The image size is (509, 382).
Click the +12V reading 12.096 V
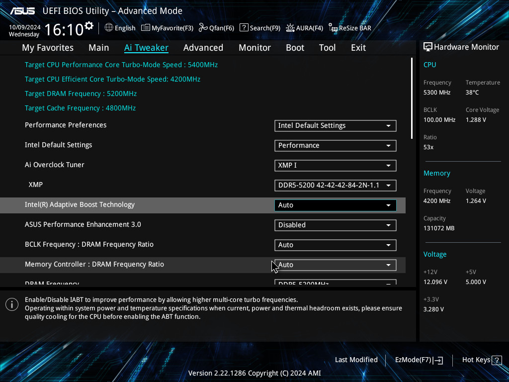click(435, 282)
